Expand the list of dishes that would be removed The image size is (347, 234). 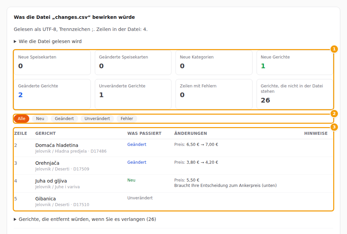click(85, 219)
